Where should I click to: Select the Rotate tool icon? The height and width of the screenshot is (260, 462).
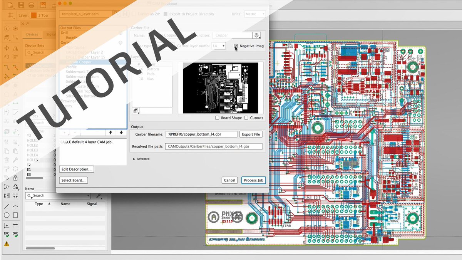click(7, 57)
